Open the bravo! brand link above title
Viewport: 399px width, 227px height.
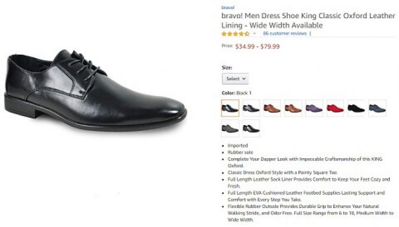point(228,7)
